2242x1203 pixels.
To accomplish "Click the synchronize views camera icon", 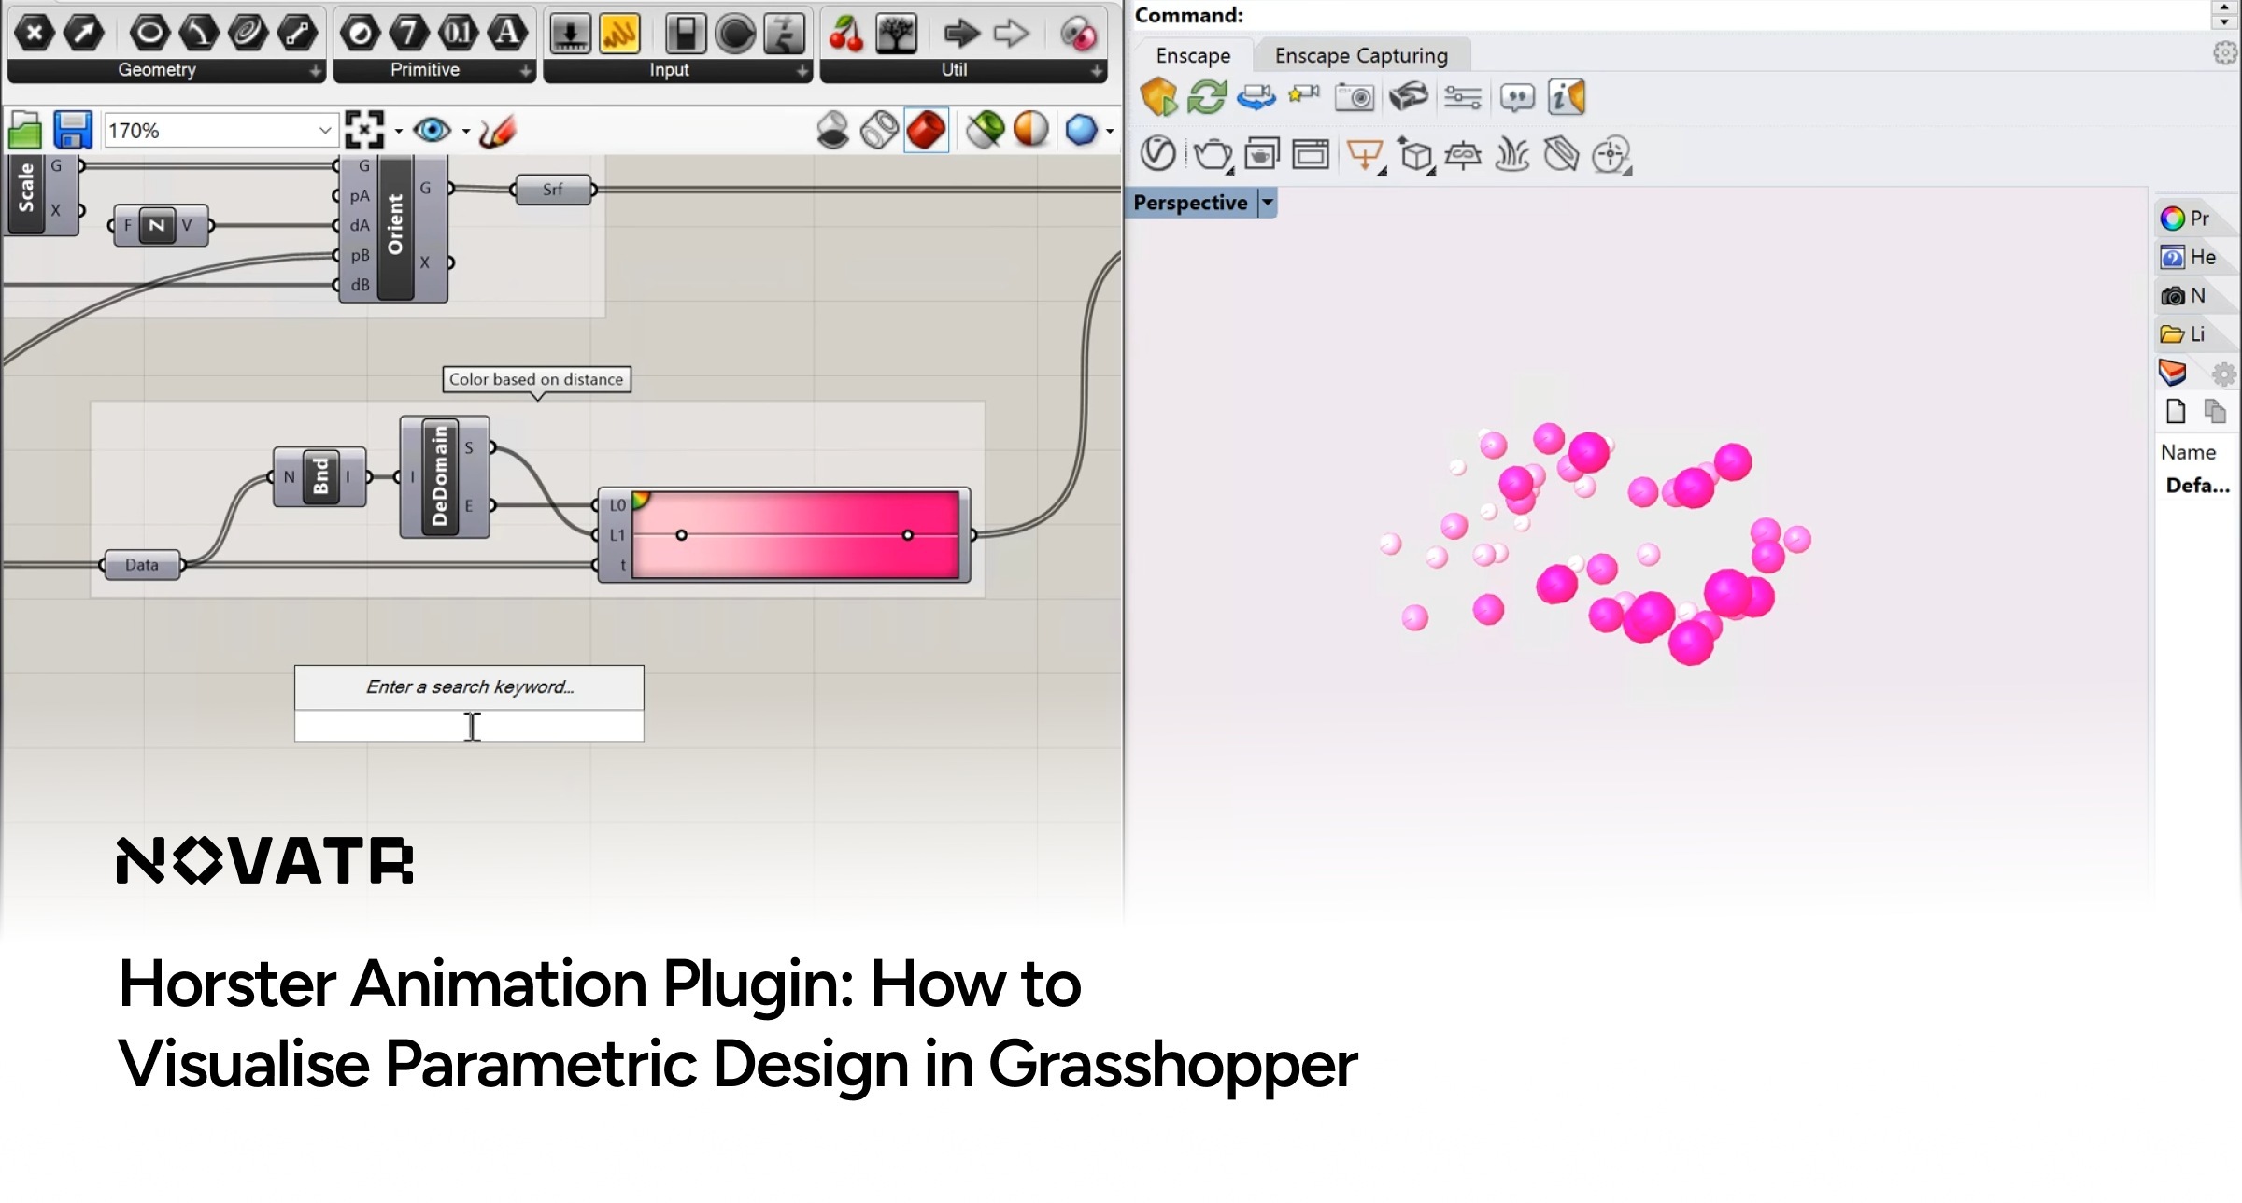I will [x=1256, y=97].
